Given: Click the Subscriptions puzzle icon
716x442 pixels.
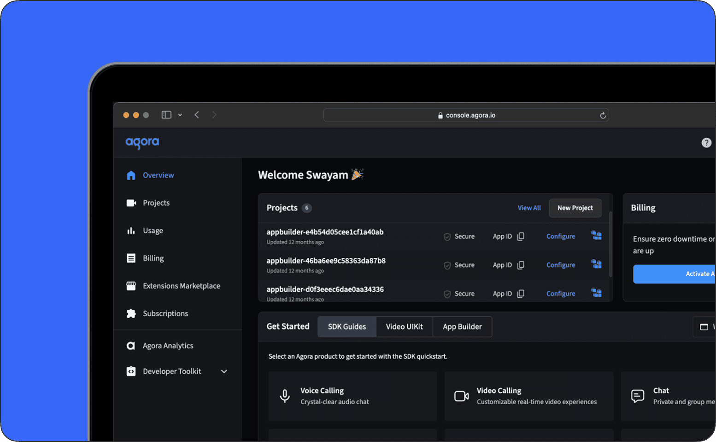Looking at the screenshot, I should tap(131, 314).
